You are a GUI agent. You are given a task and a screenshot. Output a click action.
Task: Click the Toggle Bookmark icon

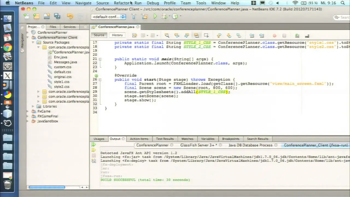tap(239, 36)
